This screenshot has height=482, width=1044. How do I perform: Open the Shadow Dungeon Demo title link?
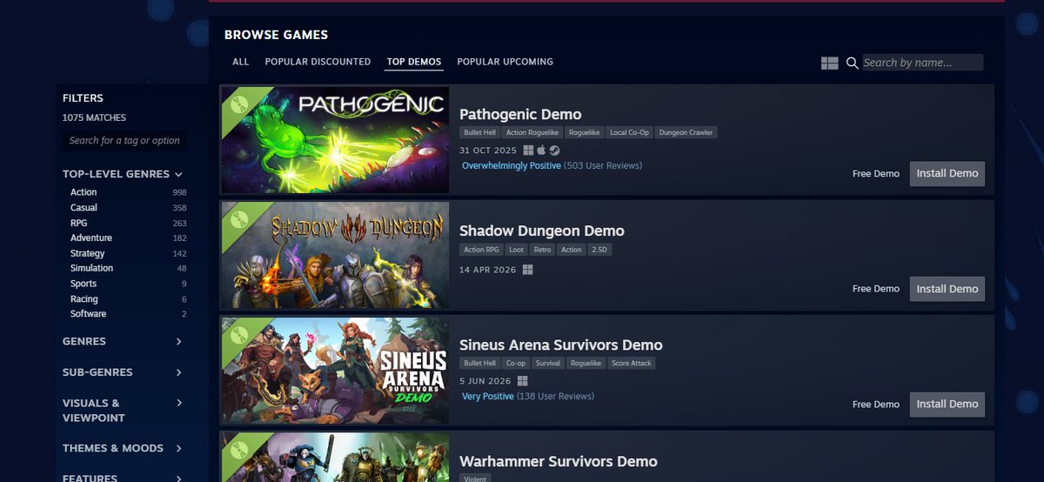pos(542,231)
